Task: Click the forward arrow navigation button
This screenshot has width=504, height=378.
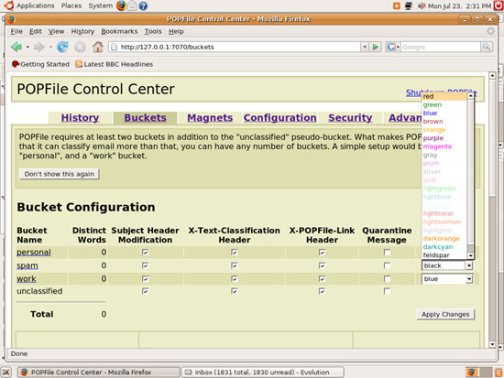Action: point(38,47)
